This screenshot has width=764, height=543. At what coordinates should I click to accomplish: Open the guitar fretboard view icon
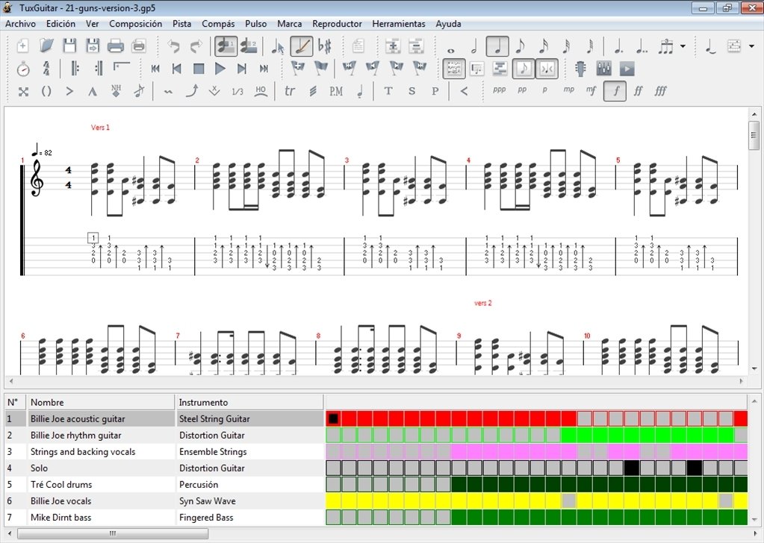pos(580,69)
